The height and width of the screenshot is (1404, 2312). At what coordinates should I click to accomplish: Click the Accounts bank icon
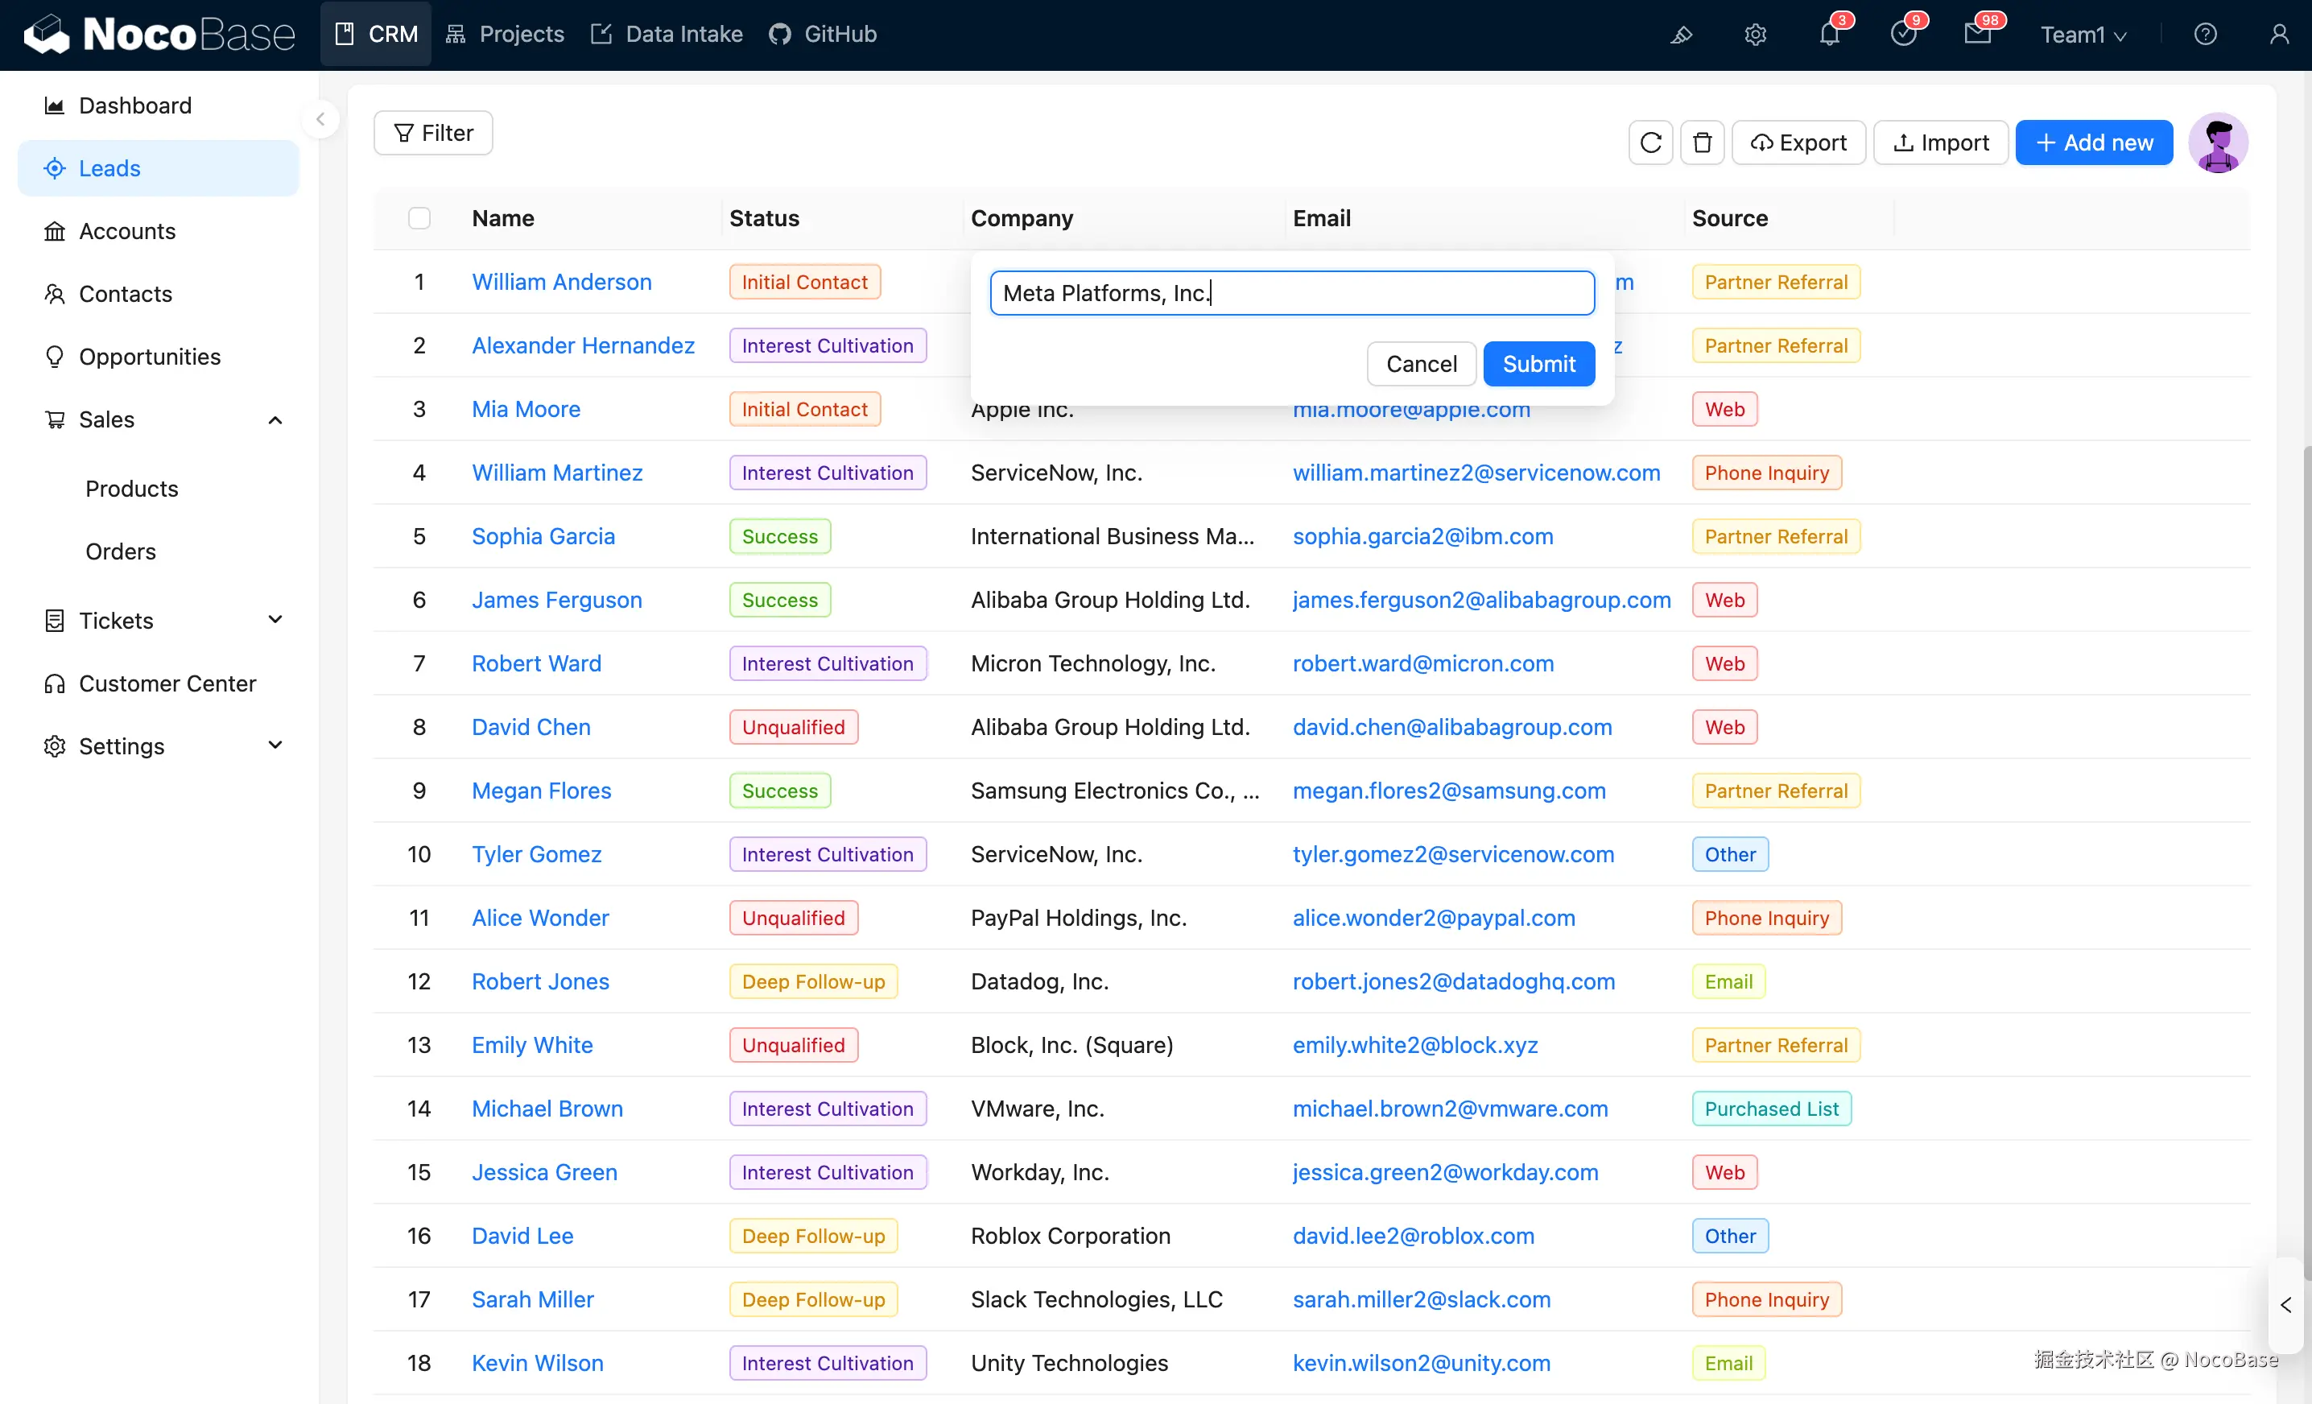(x=55, y=231)
